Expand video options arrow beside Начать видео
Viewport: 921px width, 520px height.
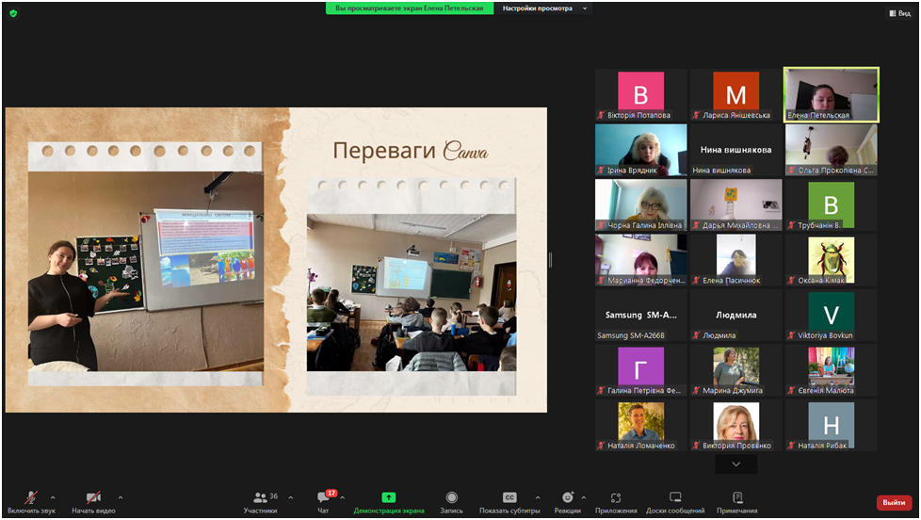tap(121, 497)
